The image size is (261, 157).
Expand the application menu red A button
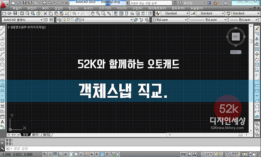coord(4,4)
